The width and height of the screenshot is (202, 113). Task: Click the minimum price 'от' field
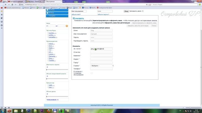pyautogui.click(x=52, y=26)
